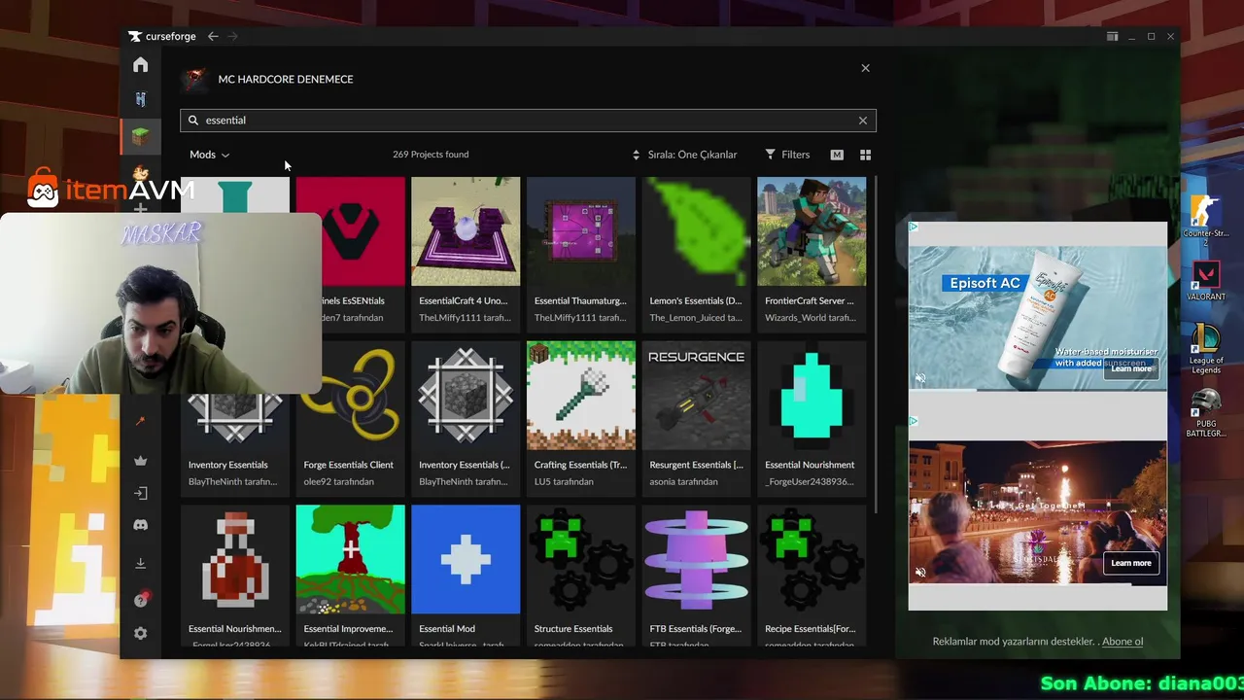Open the downloads icon in sidebar
The width and height of the screenshot is (1244, 700).
(141, 564)
